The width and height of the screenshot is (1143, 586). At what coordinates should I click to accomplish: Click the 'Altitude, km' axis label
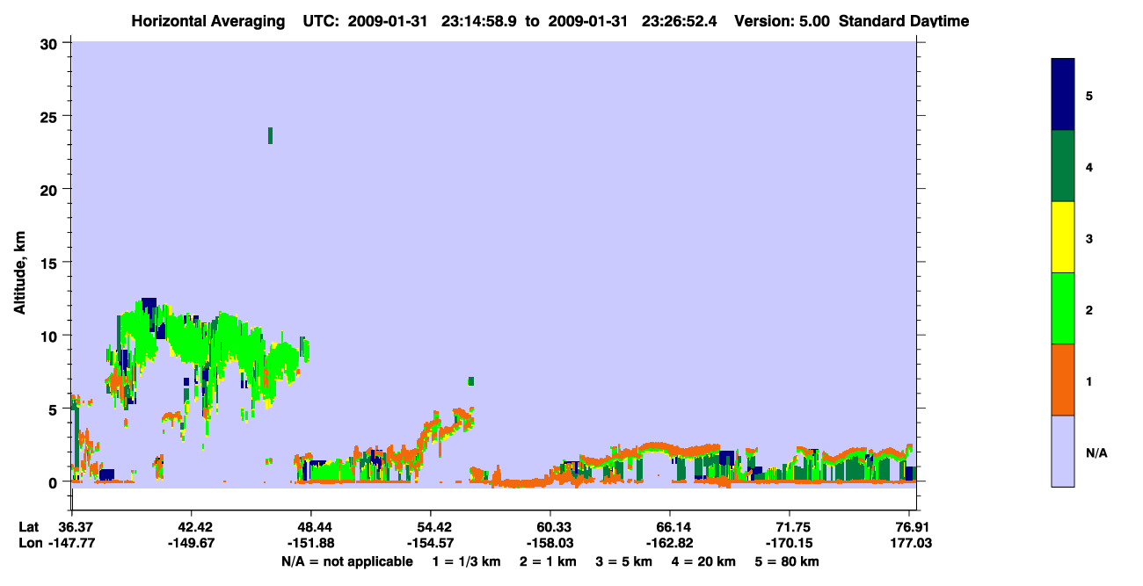[x=19, y=271]
